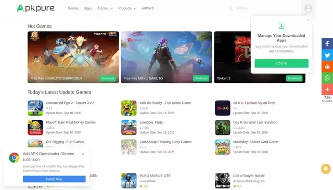
Task: Open Livetopia: Party! title link
Action: pyautogui.click(x=151, y=123)
